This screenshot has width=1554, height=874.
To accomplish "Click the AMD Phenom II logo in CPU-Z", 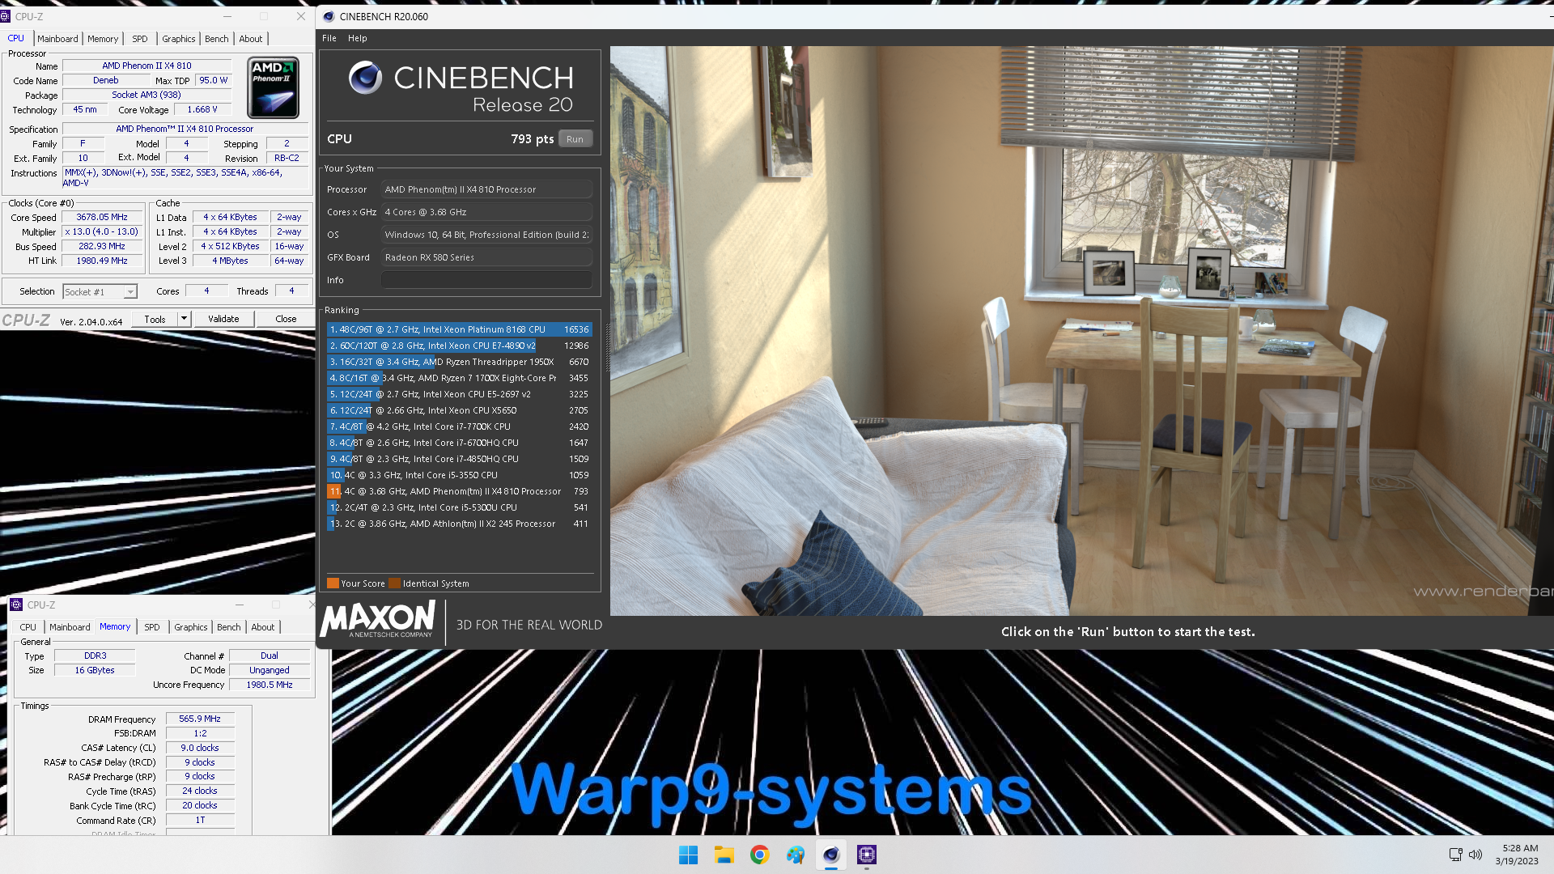I will point(274,87).
